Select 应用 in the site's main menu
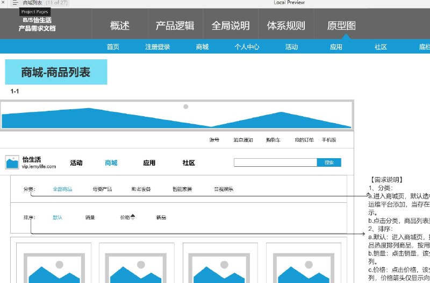430x283 pixels. pyautogui.click(x=149, y=163)
